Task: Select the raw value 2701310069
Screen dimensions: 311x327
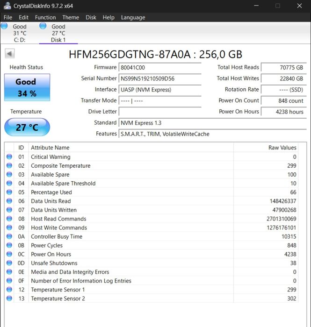Action: click(x=282, y=219)
